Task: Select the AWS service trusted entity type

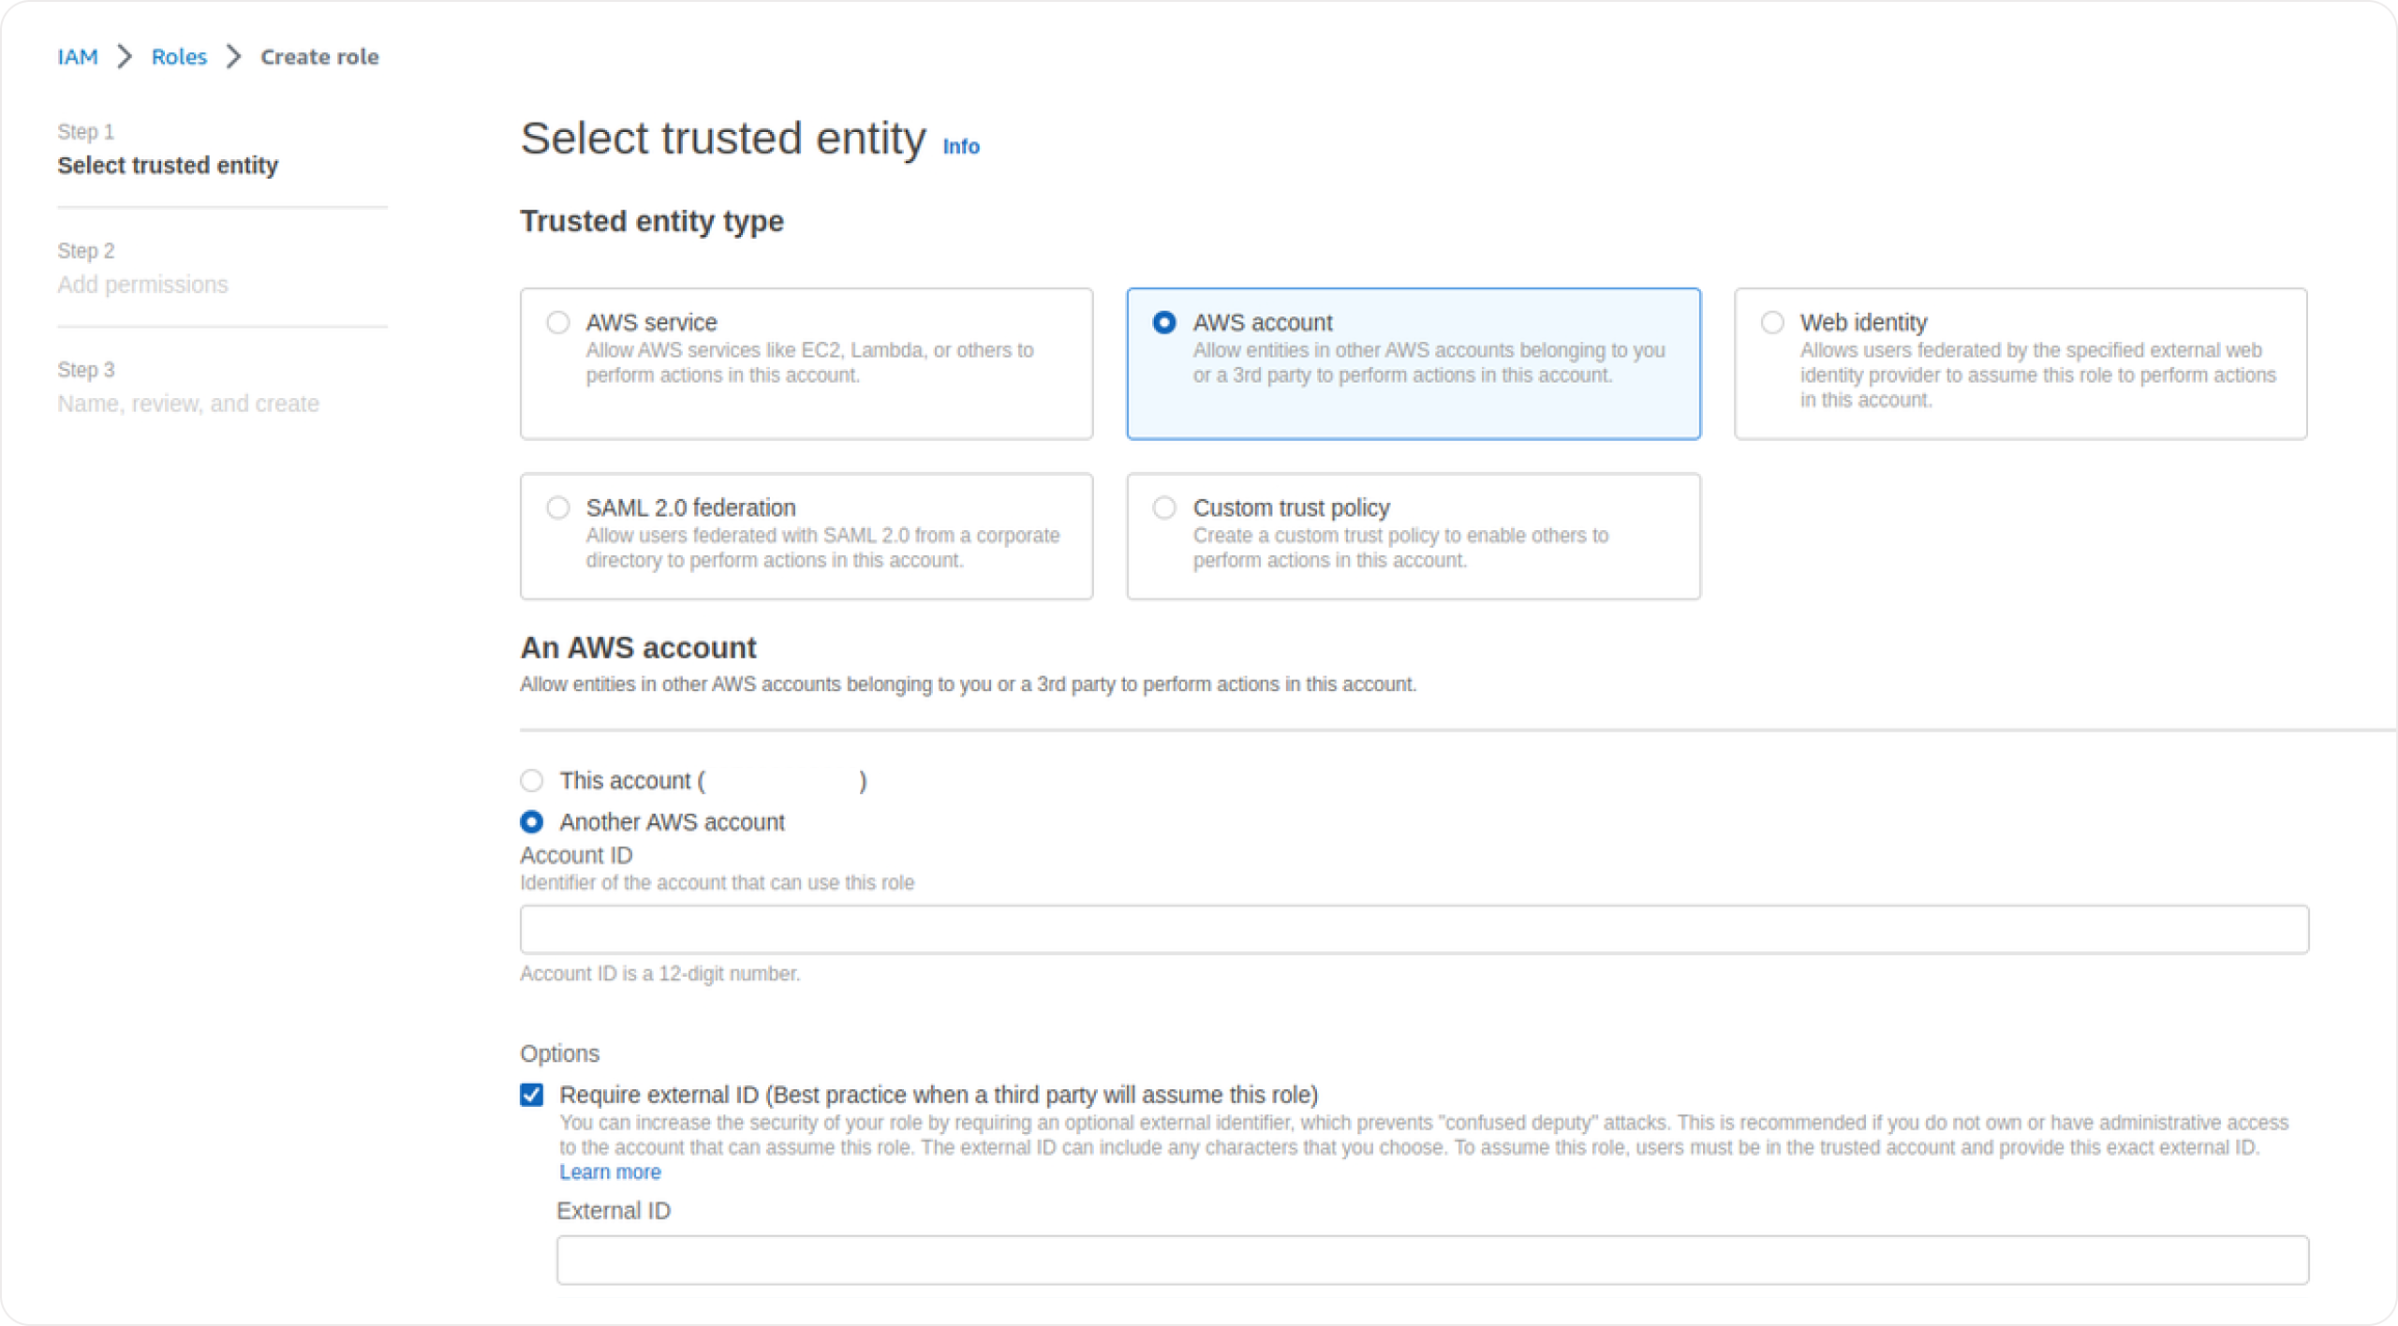Action: pos(559,322)
